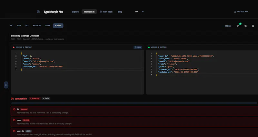The image size is (258, 137).
Task: Click the error icon on the 'user_id' row
Action: [14, 131]
